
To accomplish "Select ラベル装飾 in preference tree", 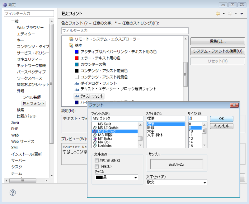I will click(x=32, y=97).
